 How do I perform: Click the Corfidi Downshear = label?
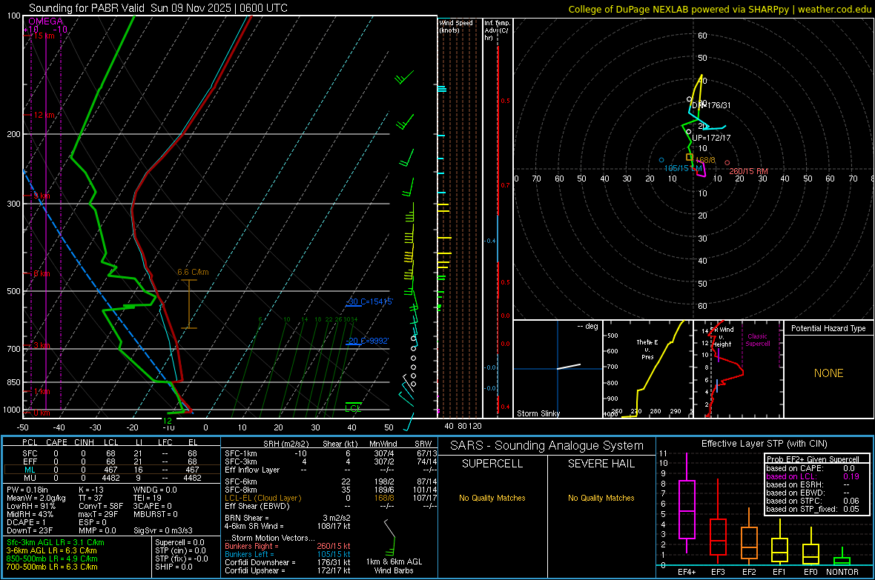[x=260, y=562]
